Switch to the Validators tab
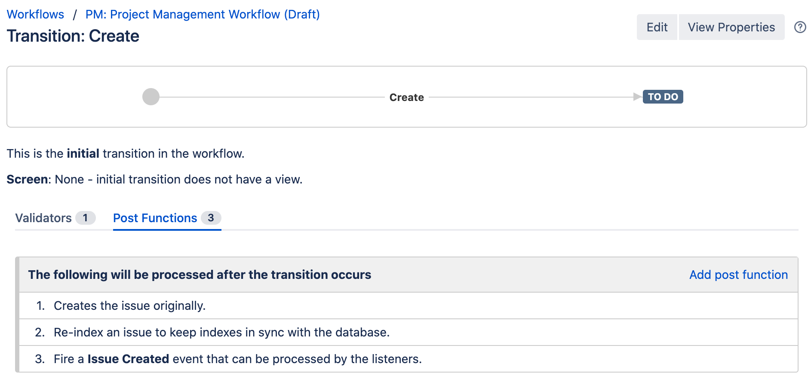This screenshot has width=811, height=379. pos(44,218)
